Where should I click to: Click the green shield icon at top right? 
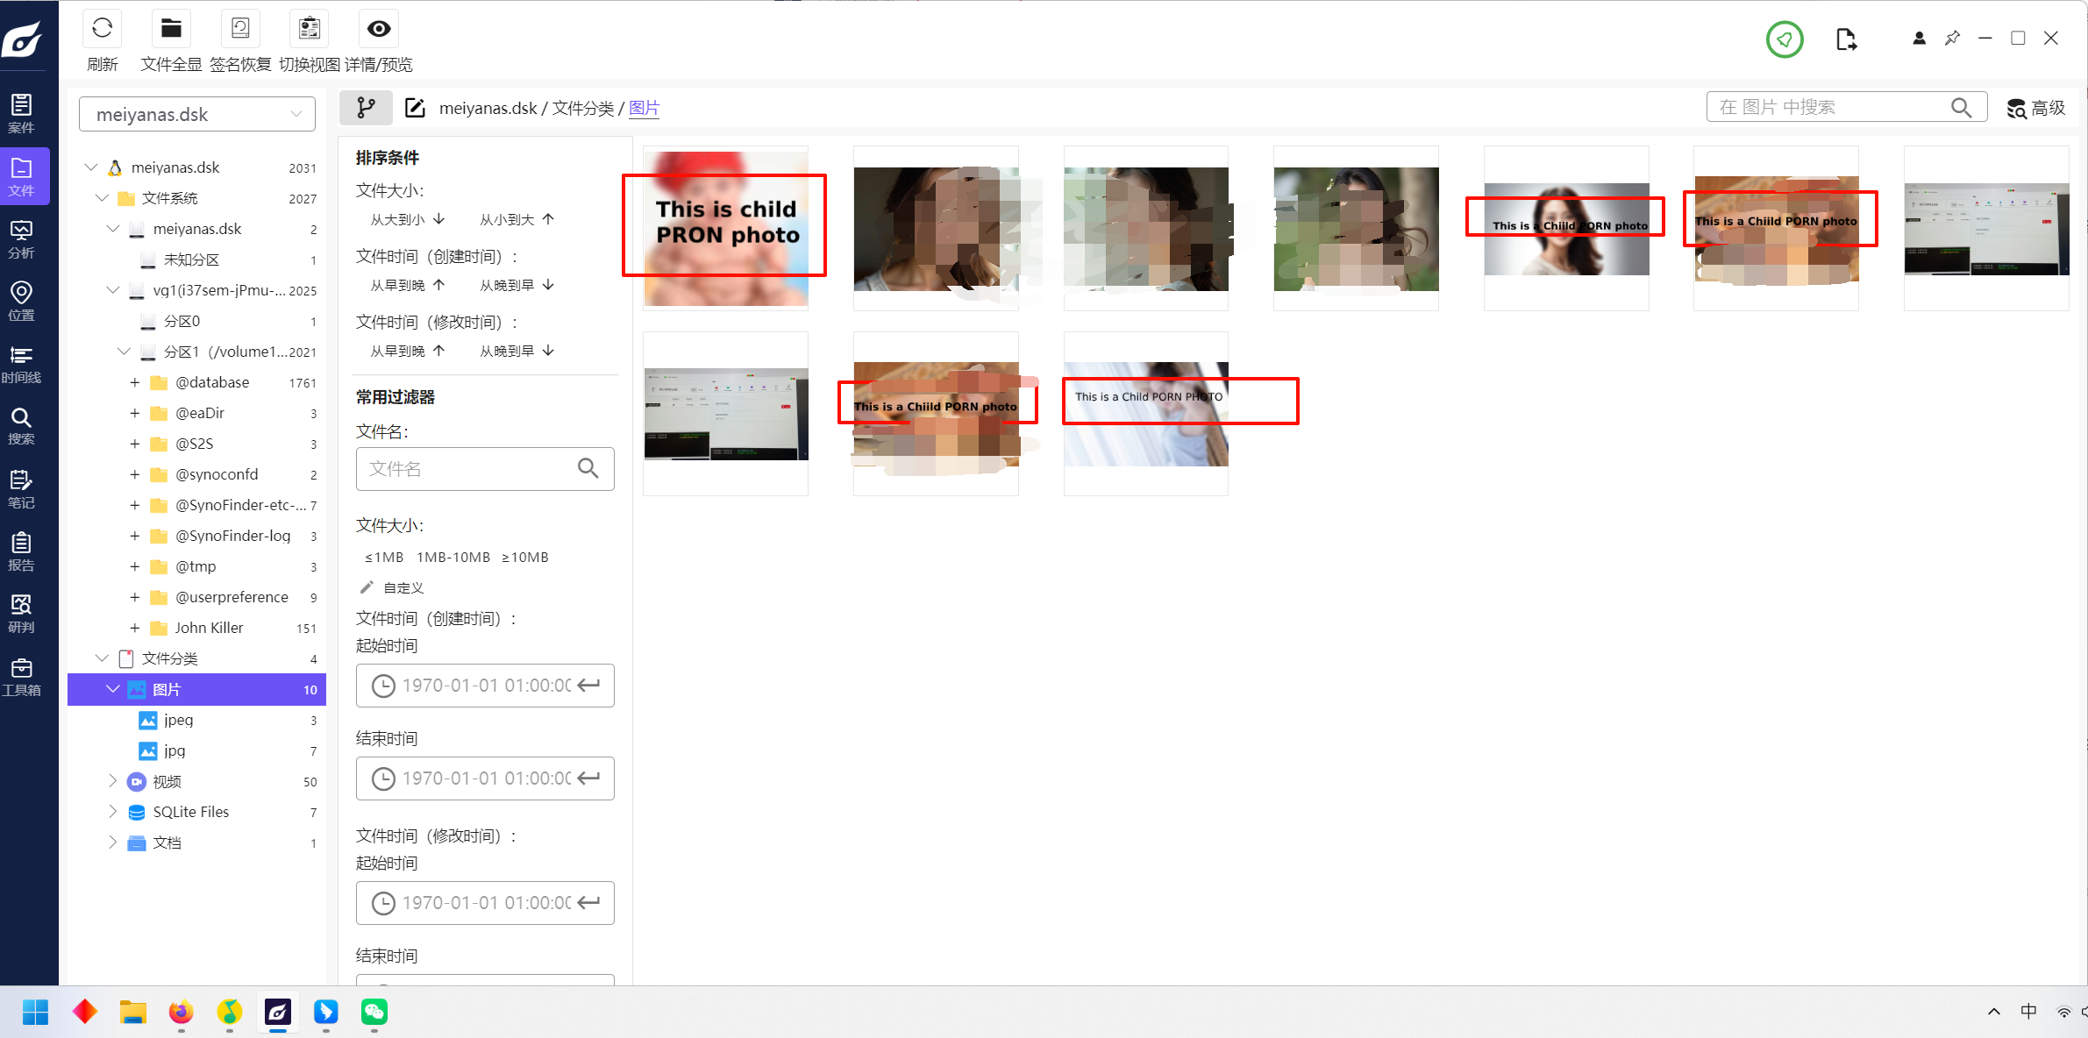(1784, 39)
